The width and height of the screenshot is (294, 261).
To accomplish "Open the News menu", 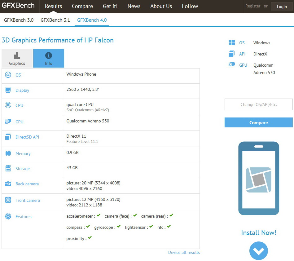I will coord(134,6).
